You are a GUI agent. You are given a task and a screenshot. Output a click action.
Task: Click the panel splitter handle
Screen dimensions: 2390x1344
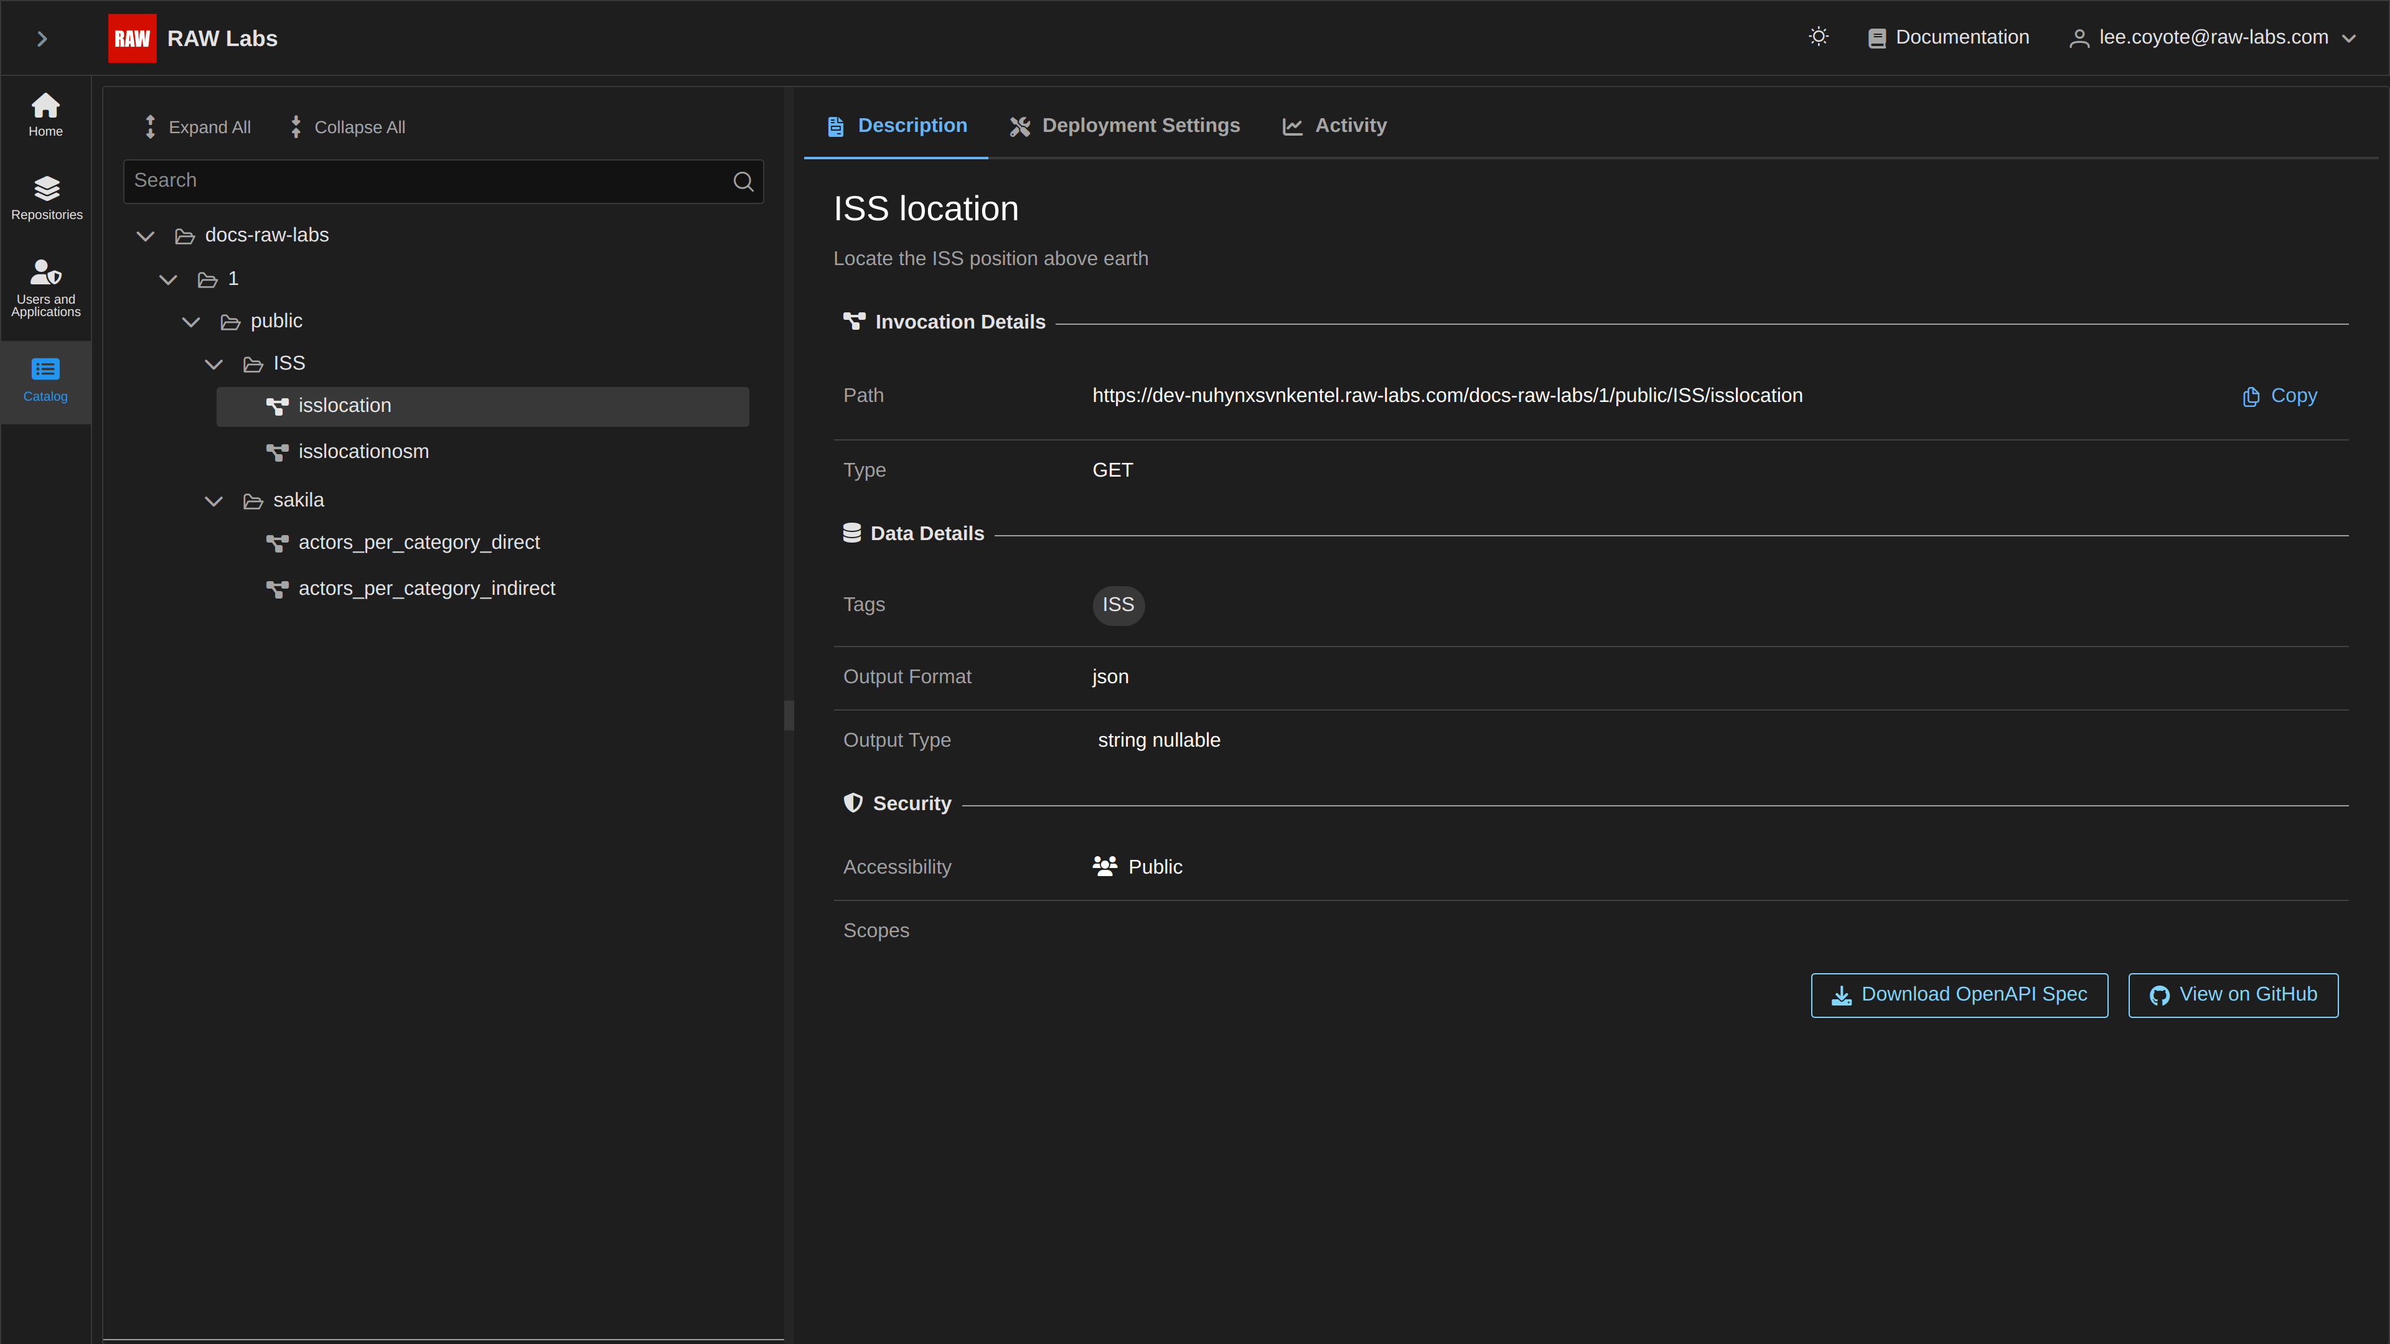pyautogui.click(x=789, y=715)
